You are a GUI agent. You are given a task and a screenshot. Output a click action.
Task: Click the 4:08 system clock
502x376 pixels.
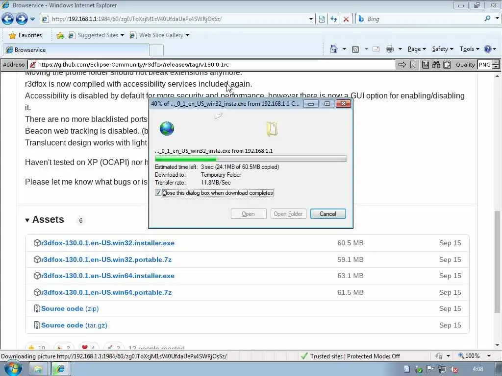[x=478, y=369]
